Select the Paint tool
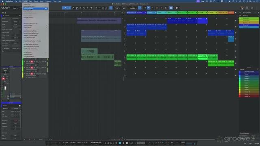 (x=80, y=8)
